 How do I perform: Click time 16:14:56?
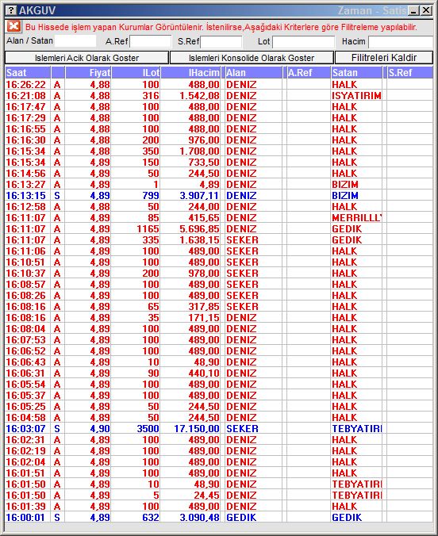25,174
